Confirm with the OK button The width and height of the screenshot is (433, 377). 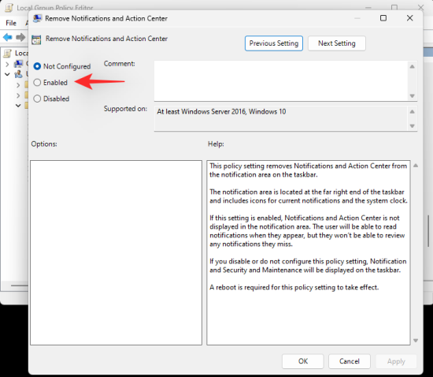tap(302, 361)
